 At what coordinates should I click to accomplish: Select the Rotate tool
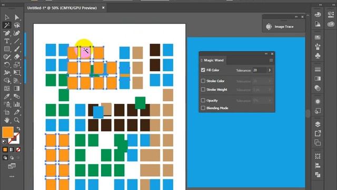[x=7, y=64]
